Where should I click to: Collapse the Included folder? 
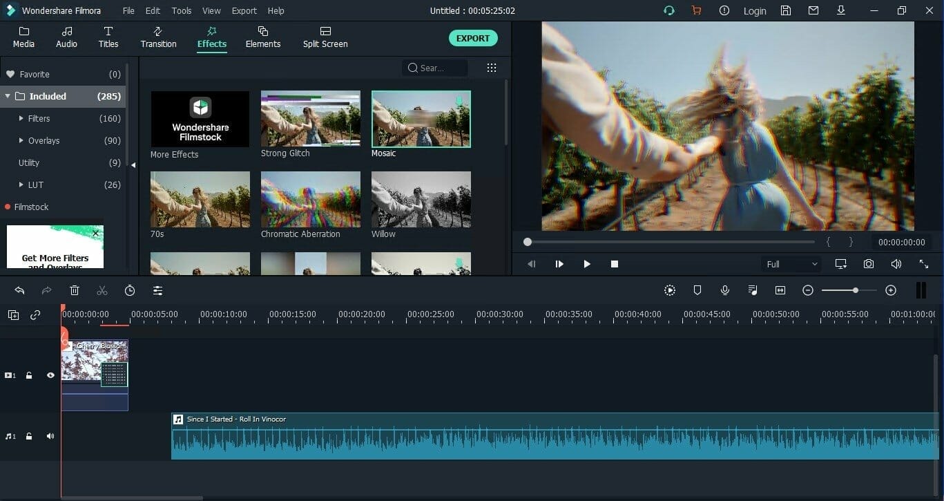pyautogui.click(x=8, y=96)
